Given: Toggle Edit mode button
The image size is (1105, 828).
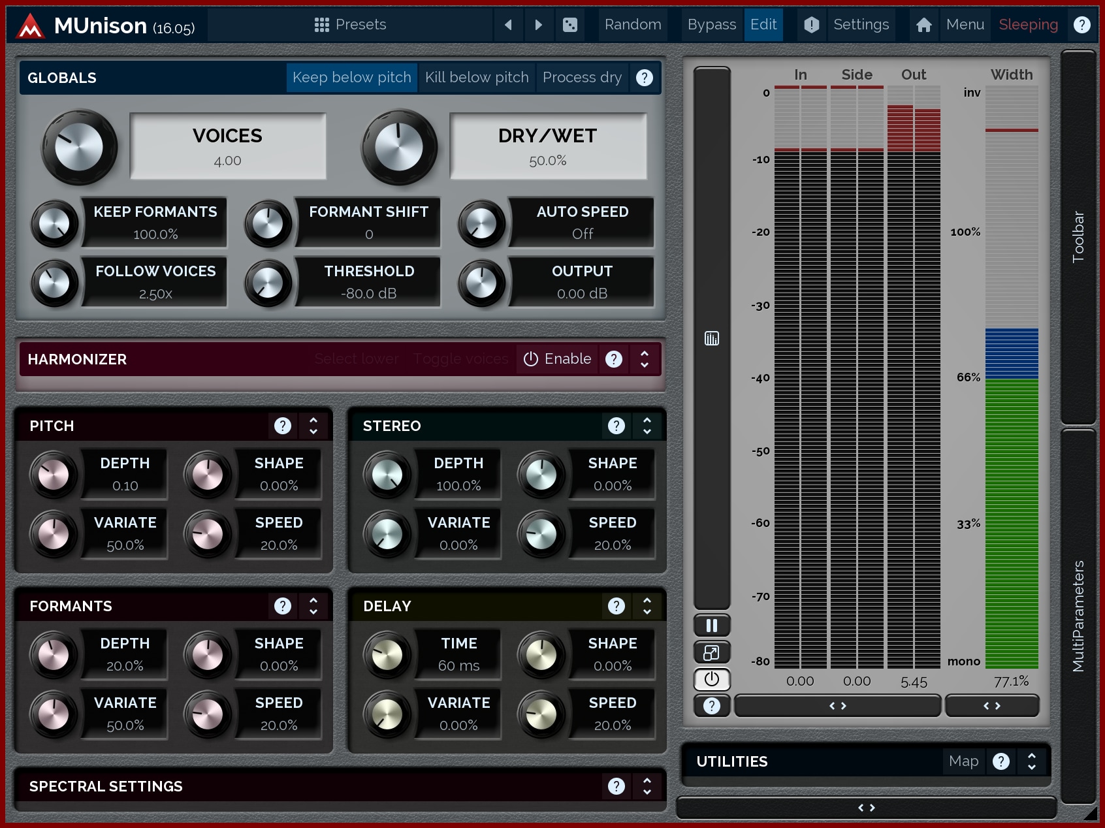Looking at the screenshot, I should [763, 25].
